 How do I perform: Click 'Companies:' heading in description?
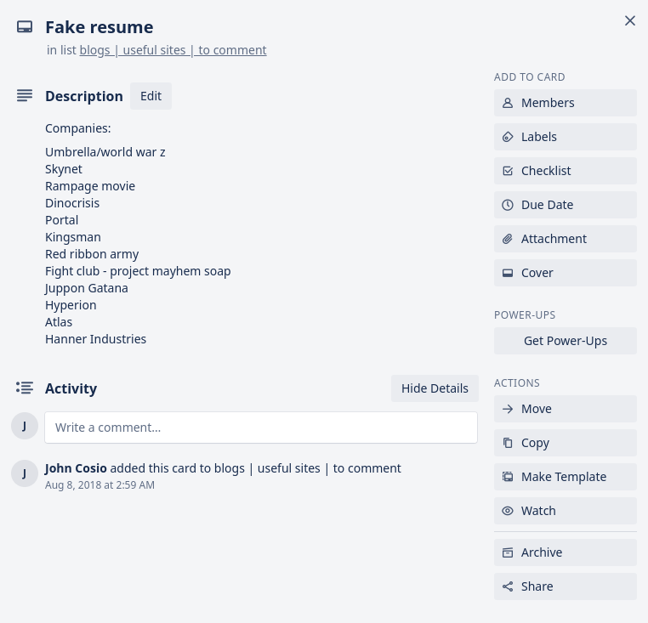point(78,128)
